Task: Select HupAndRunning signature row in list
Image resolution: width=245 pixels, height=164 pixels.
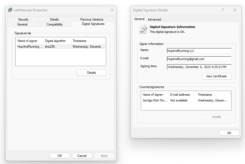Action: click(x=60, y=47)
